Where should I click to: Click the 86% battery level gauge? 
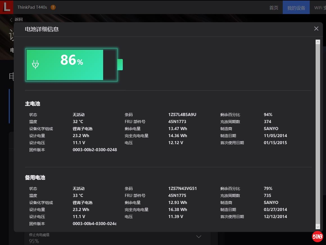71,65
